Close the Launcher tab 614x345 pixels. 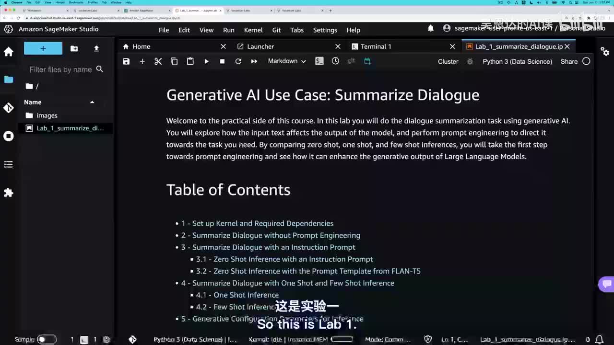coord(338,46)
